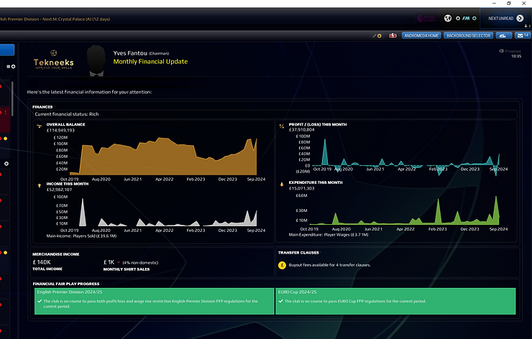Viewport: 532px width, 339px height.
Task: Click the yellow transfer clauses pound icon
Action: 282,265
